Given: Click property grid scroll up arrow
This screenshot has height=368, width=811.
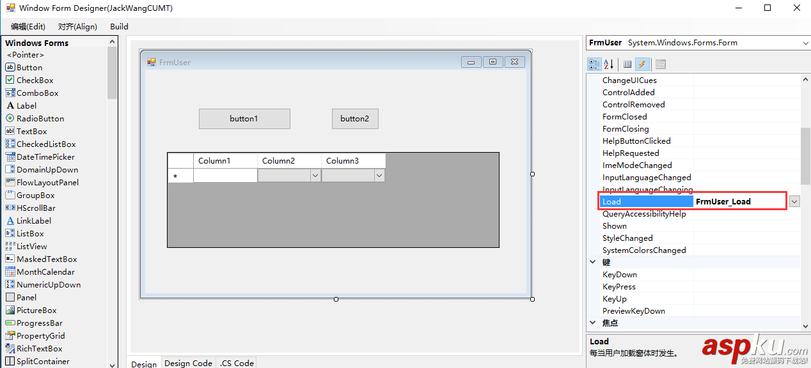Looking at the screenshot, I should 805,79.
